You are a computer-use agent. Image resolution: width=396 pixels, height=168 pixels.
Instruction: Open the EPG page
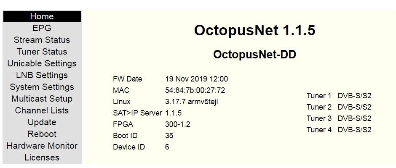click(x=42, y=28)
